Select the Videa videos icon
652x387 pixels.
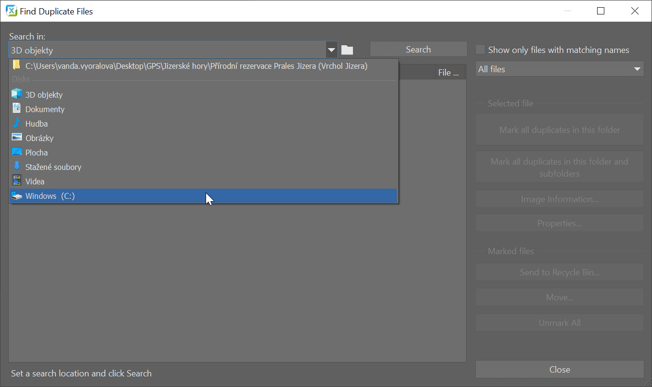point(16,181)
